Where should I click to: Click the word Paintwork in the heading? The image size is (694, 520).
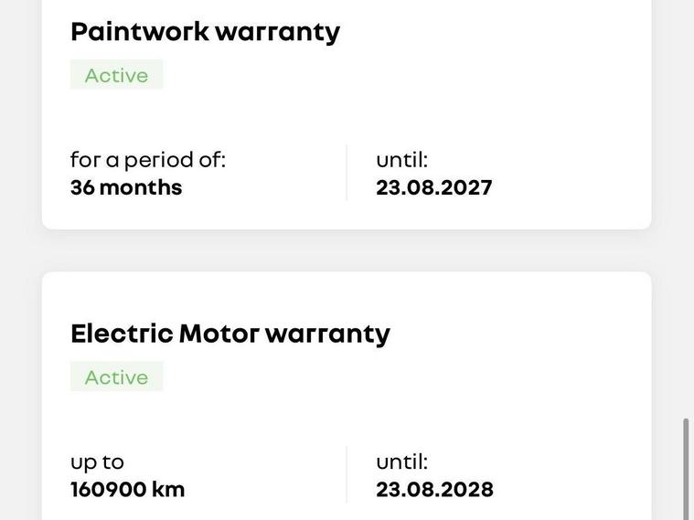coord(139,32)
